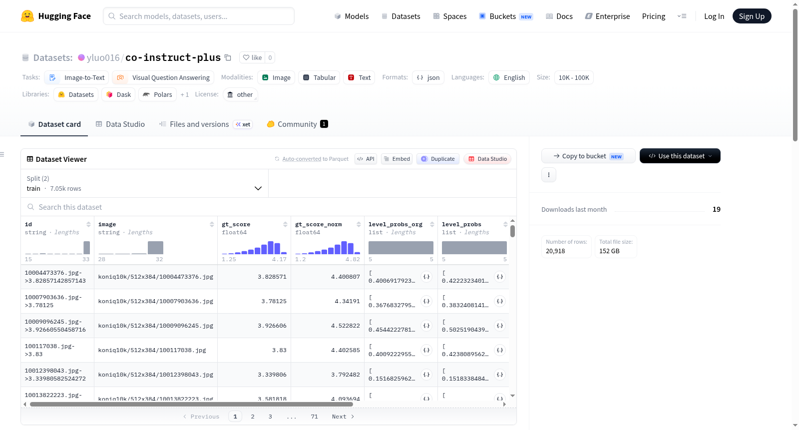This screenshot has width=799, height=430.
Task: Sort the gt_score_norm column
Action: click(x=359, y=224)
